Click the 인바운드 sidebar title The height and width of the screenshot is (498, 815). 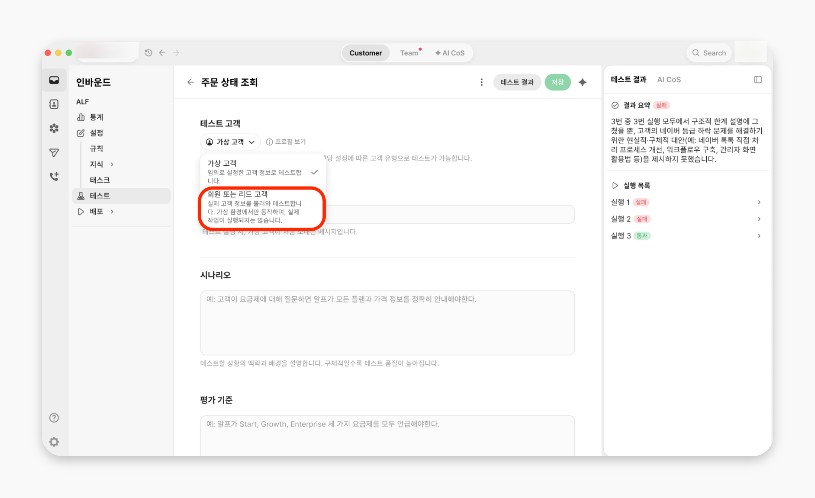tap(93, 82)
